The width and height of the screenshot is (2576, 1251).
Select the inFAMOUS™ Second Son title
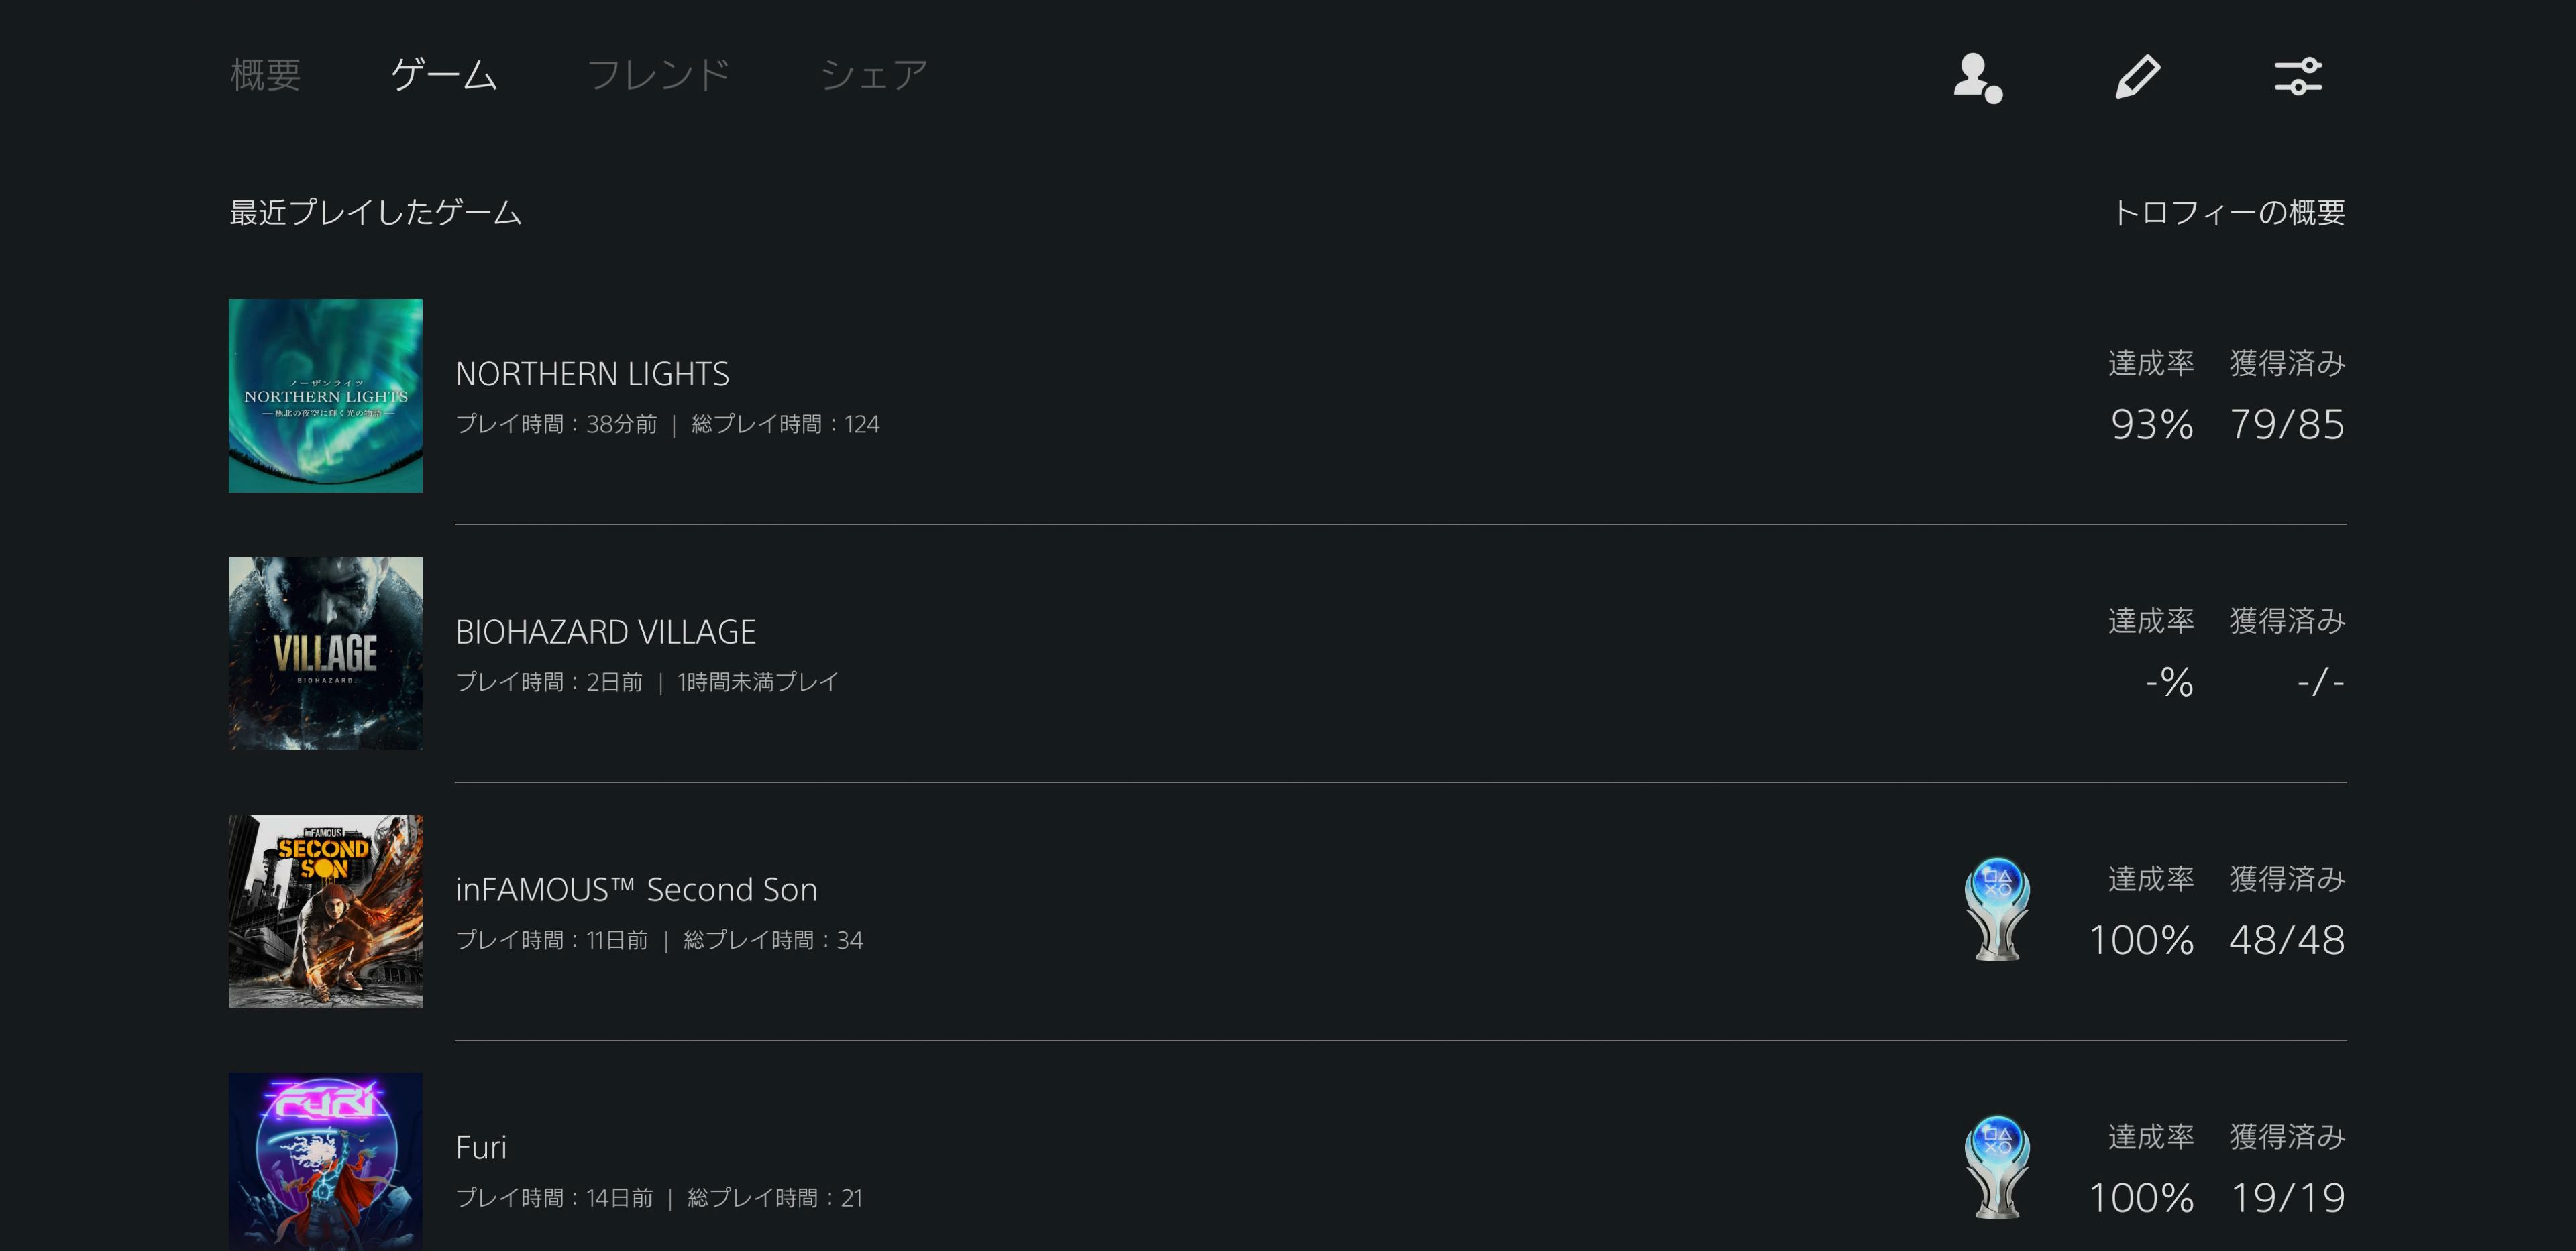(x=636, y=889)
